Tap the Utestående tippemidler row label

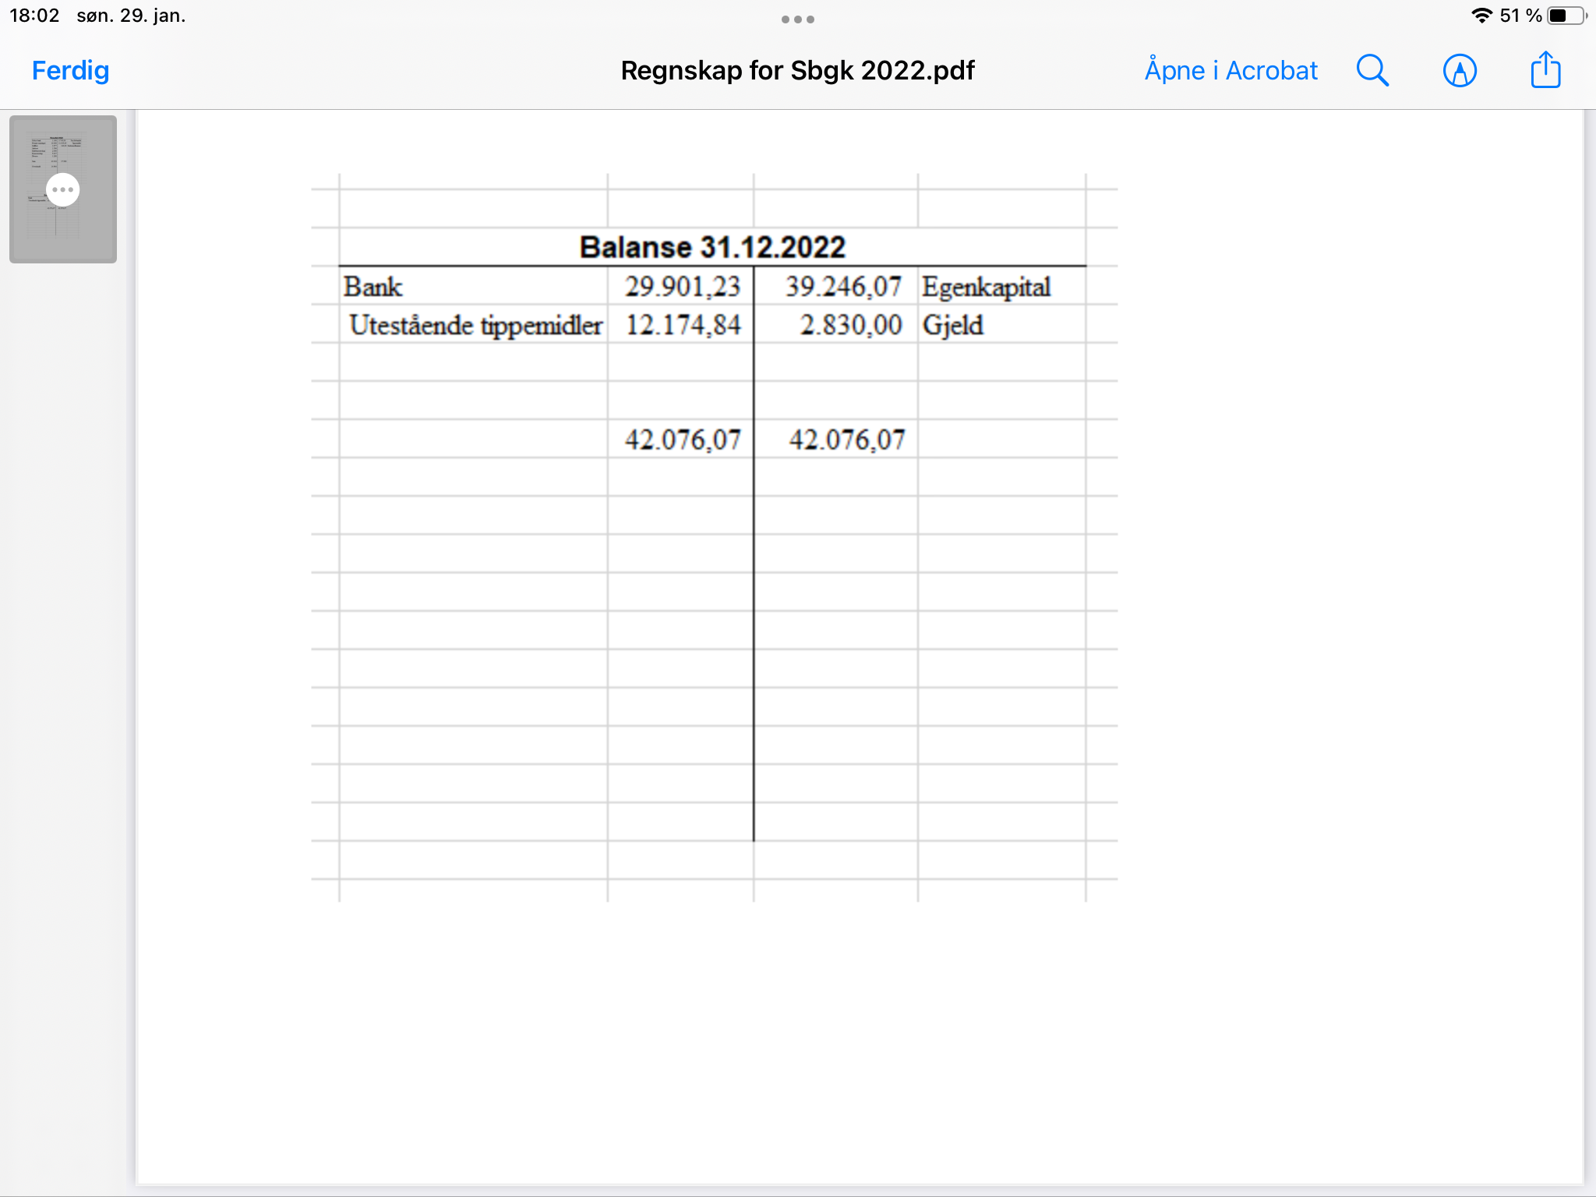coord(475,325)
